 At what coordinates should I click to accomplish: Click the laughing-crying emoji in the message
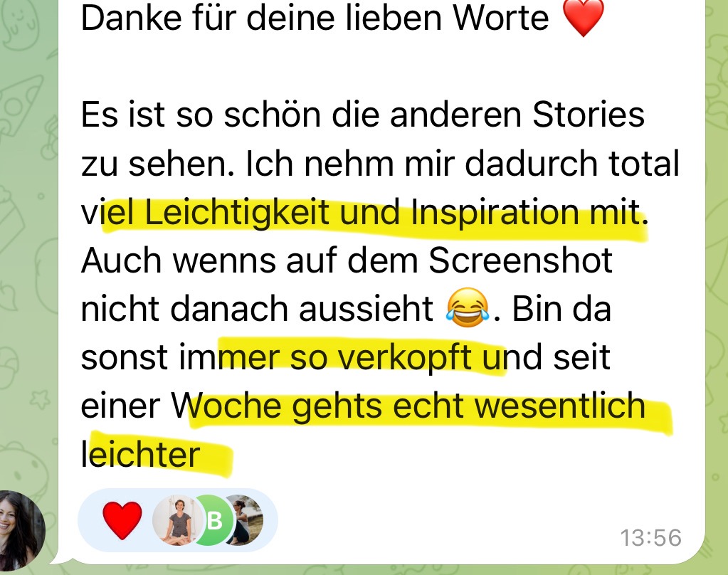tap(467, 307)
